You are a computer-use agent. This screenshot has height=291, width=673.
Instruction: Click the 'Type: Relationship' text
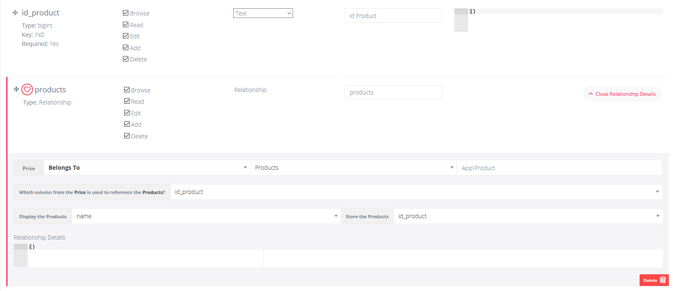[47, 102]
